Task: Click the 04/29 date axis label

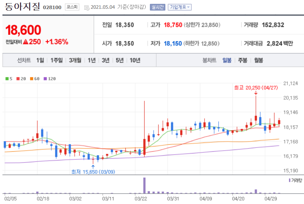Action: pyautogui.click(x=271, y=199)
